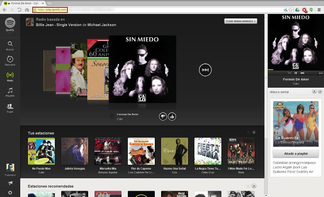This screenshot has width=324, height=197.
Task: Play the Flor de Capomo station
Action: point(141,151)
